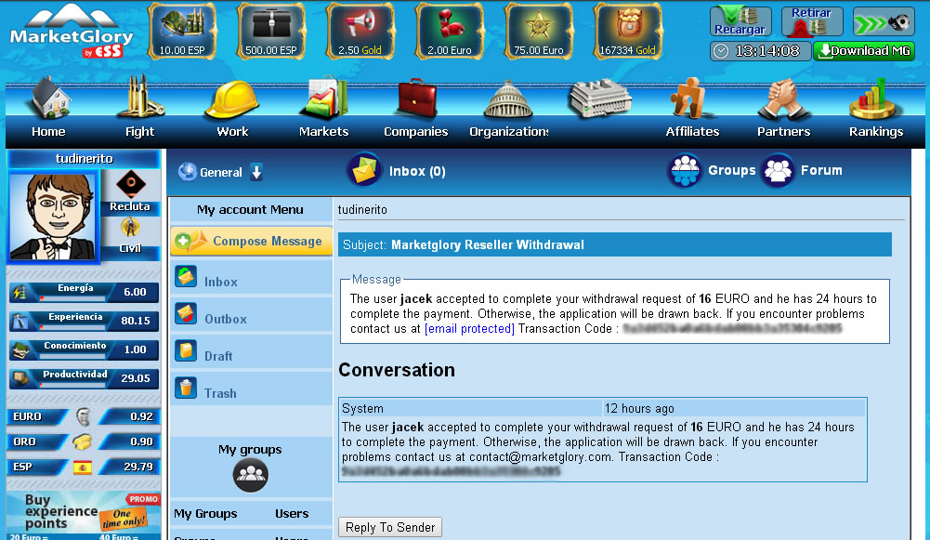The height and width of the screenshot is (540, 930).
Task: Open the Affiliates menu
Action: (692, 108)
